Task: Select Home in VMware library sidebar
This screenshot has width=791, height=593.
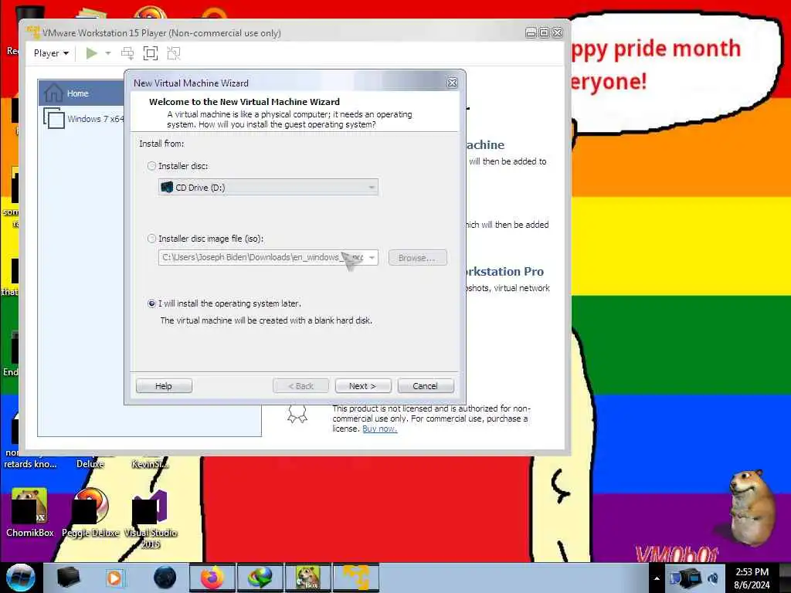Action: [82, 93]
